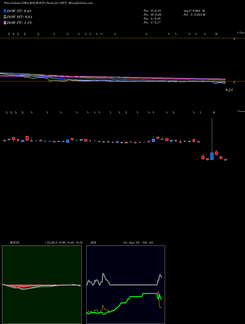The height and width of the screenshot is (324, 245).
Task: Click the ADX '(14 day) 18, +68, -44' values
Action: tap(137, 243)
